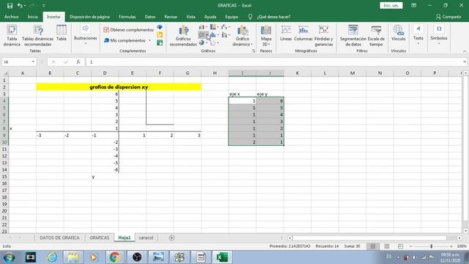Select the GRAFICAS sheet tab
The image size is (469, 264).
click(x=100, y=238)
